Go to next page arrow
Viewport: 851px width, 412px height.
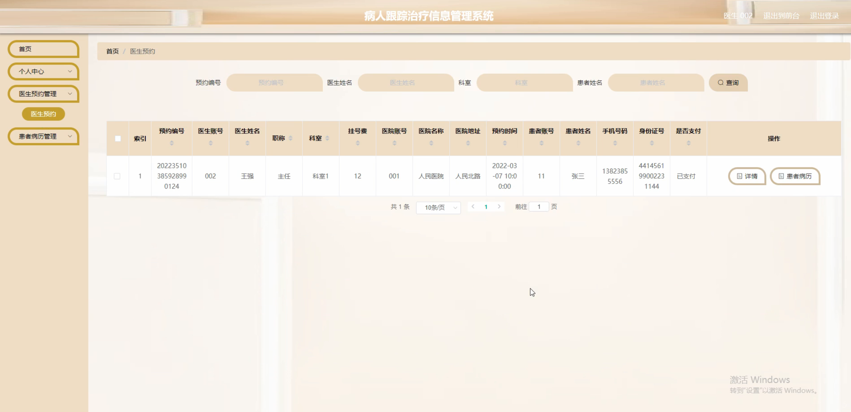click(499, 206)
